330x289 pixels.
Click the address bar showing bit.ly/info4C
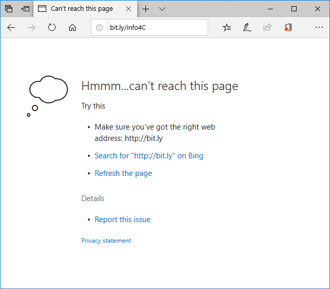pos(154,28)
